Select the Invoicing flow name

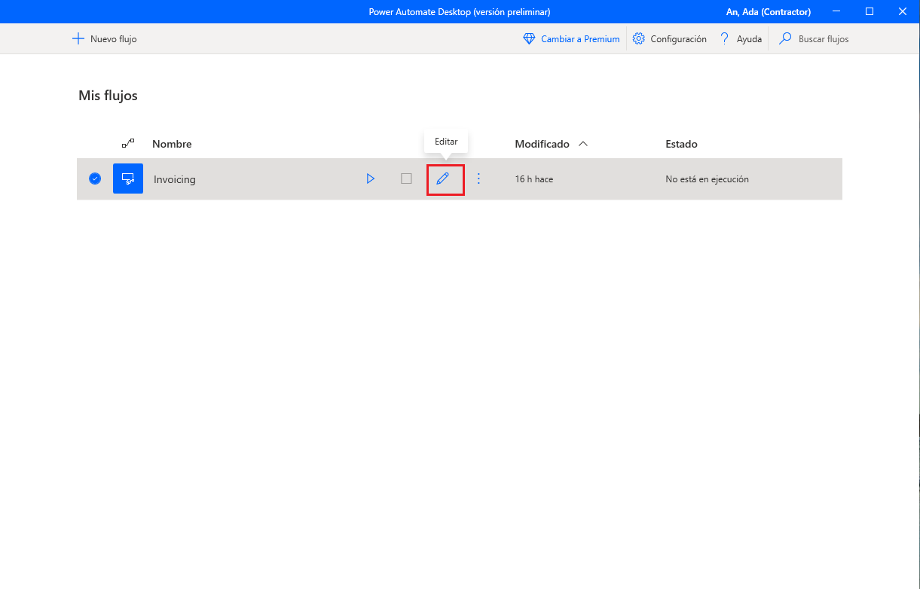point(175,179)
